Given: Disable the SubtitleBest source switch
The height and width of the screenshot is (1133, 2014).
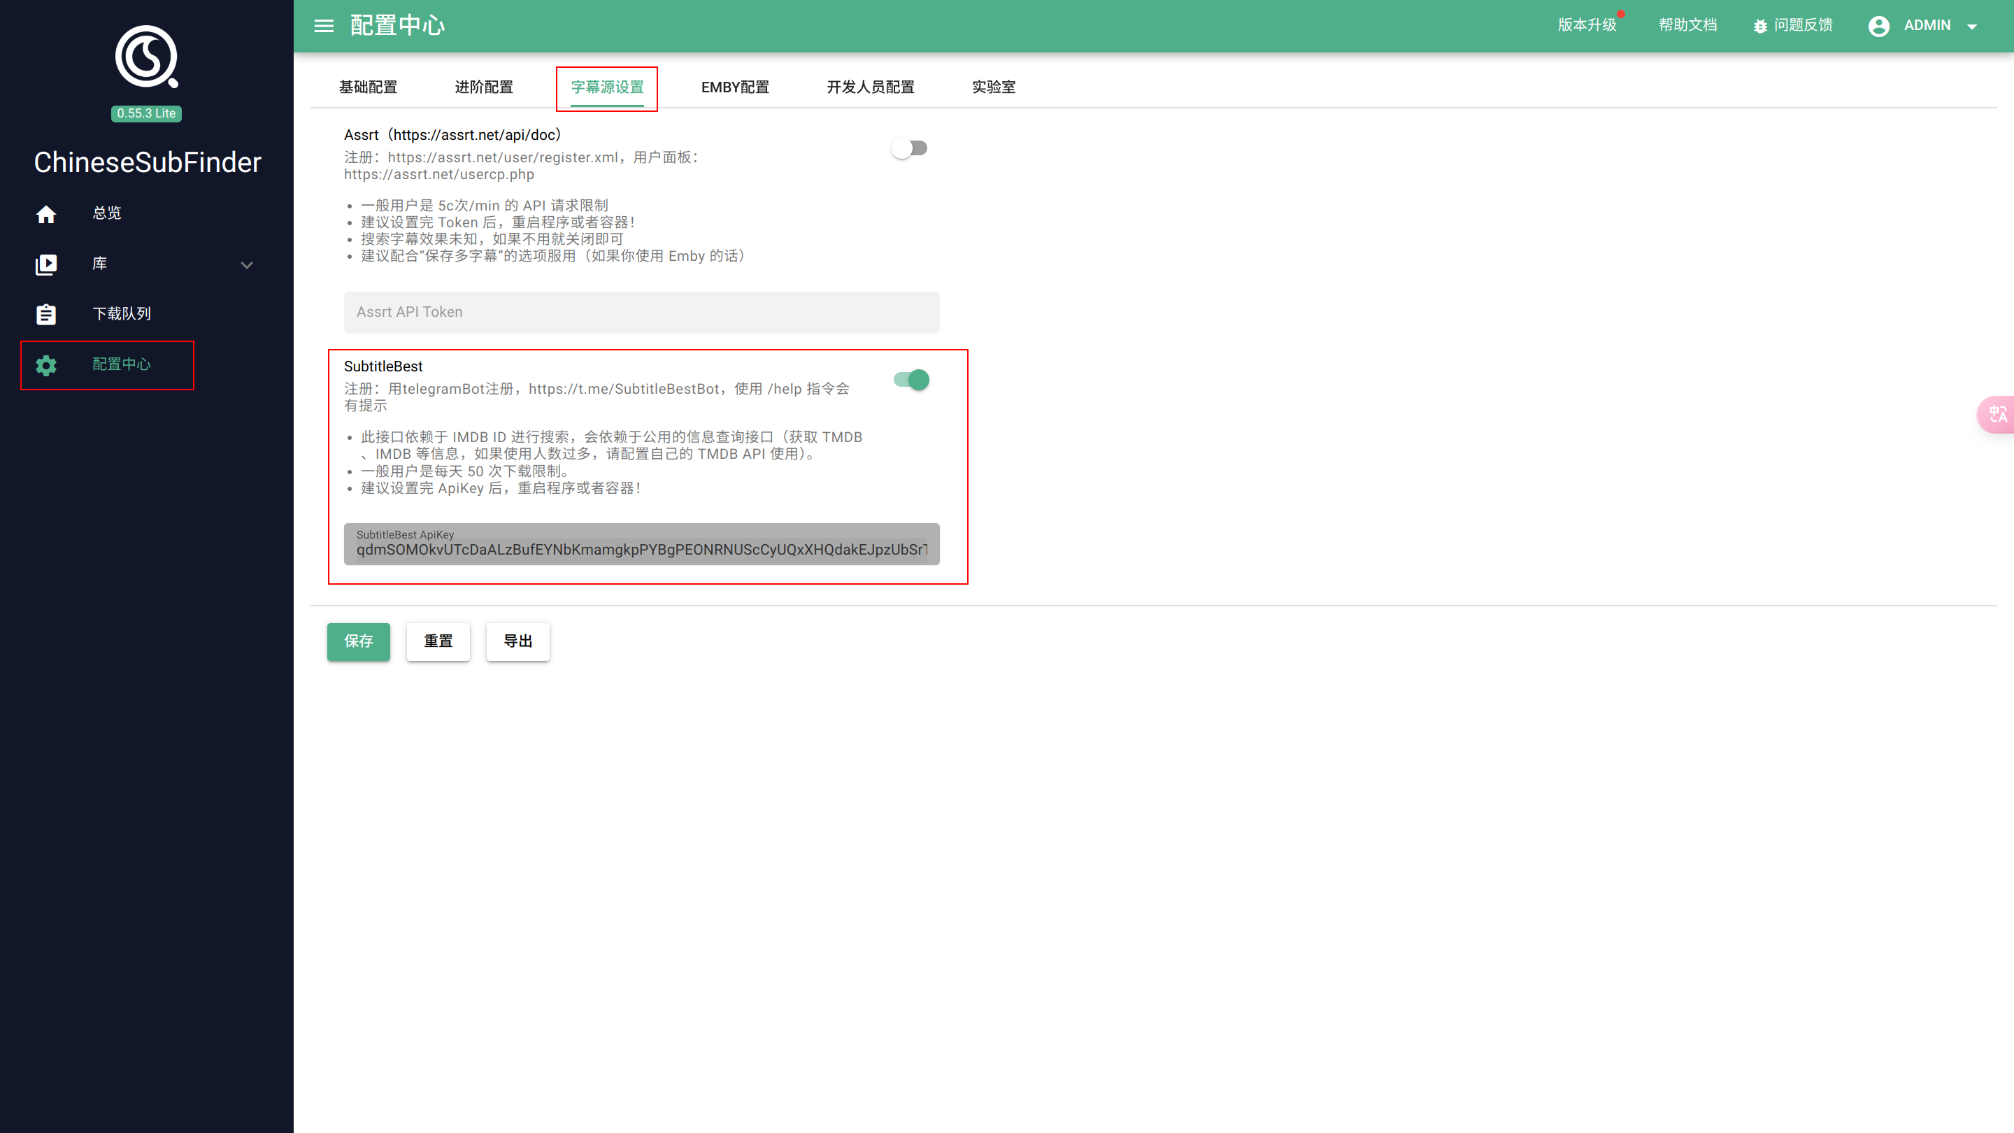Looking at the screenshot, I should (912, 380).
